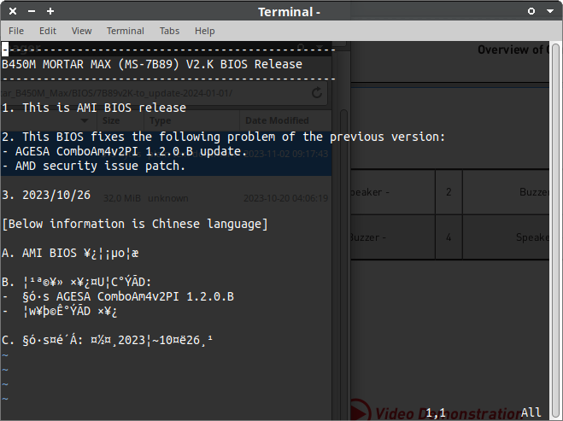Click the plus maximize icon in title bar
This screenshot has width=563, height=421.
[50, 11]
